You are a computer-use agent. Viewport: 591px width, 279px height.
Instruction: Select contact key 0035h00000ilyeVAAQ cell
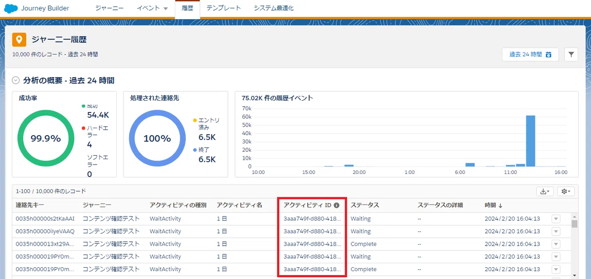pyautogui.click(x=45, y=231)
